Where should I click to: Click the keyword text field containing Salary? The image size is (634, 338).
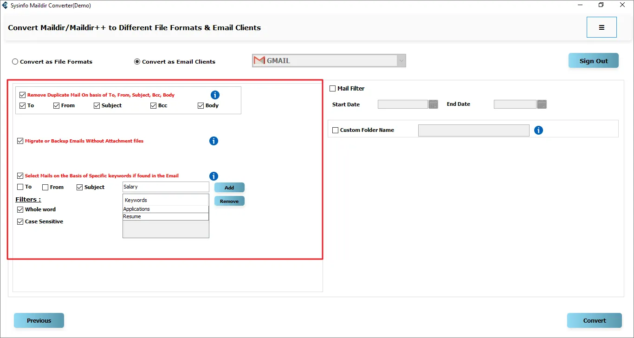165,187
